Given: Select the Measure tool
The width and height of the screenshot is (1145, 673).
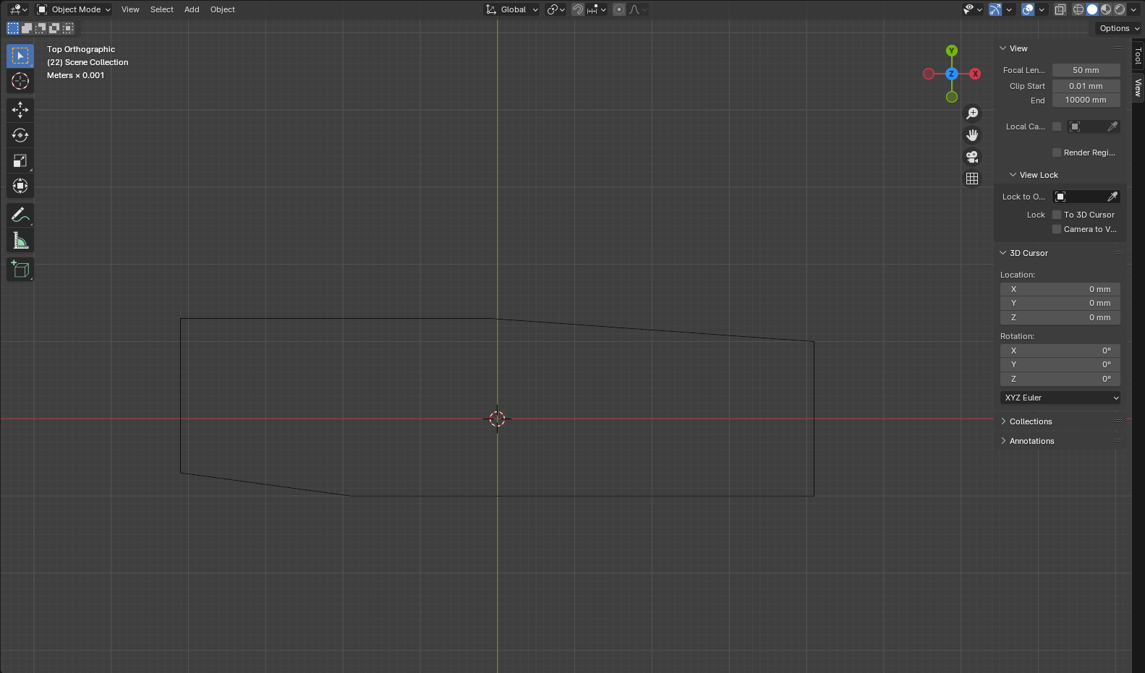Looking at the screenshot, I should pos(20,241).
